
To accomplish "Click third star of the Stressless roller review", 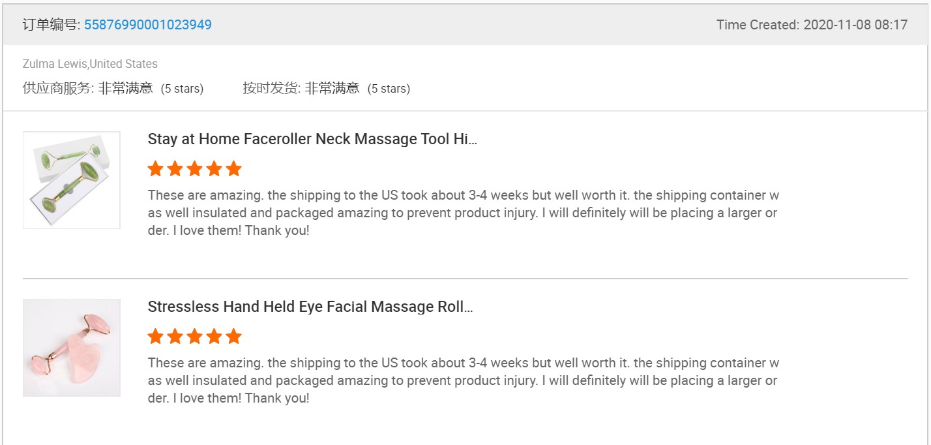I will click(x=194, y=337).
